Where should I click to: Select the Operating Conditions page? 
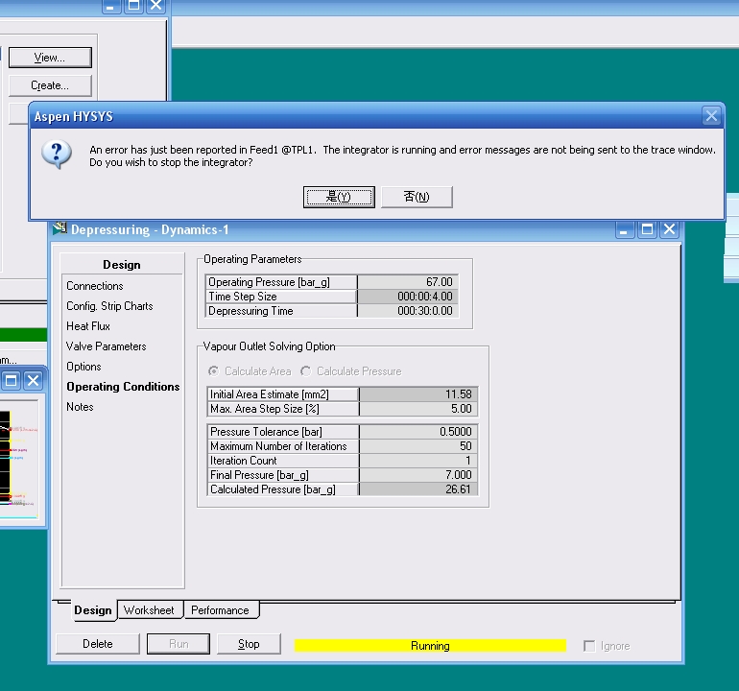pyautogui.click(x=123, y=387)
